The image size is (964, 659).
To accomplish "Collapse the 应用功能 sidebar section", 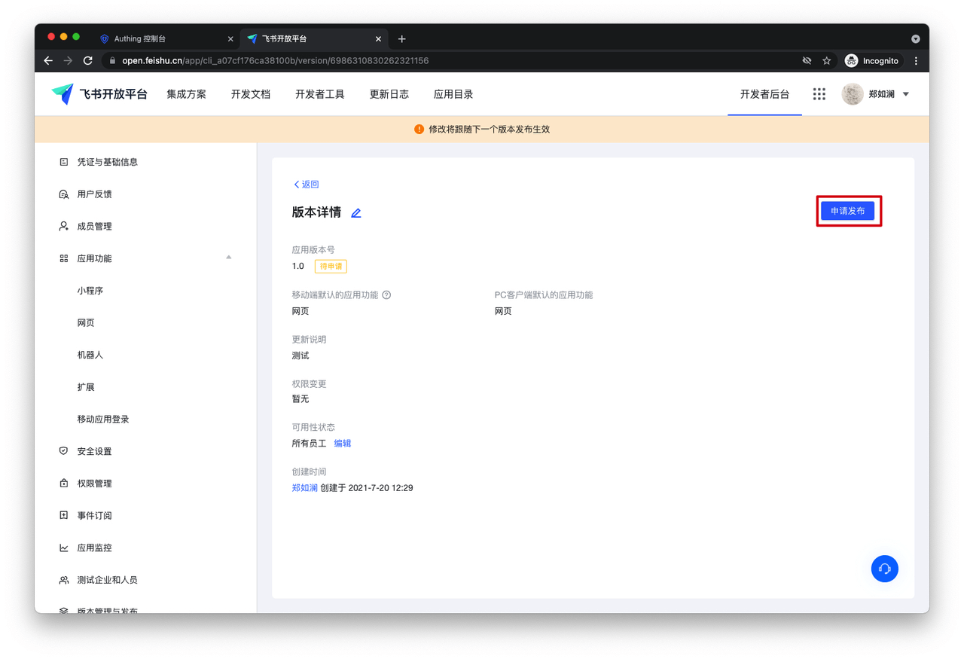I will [x=228, y=258].
